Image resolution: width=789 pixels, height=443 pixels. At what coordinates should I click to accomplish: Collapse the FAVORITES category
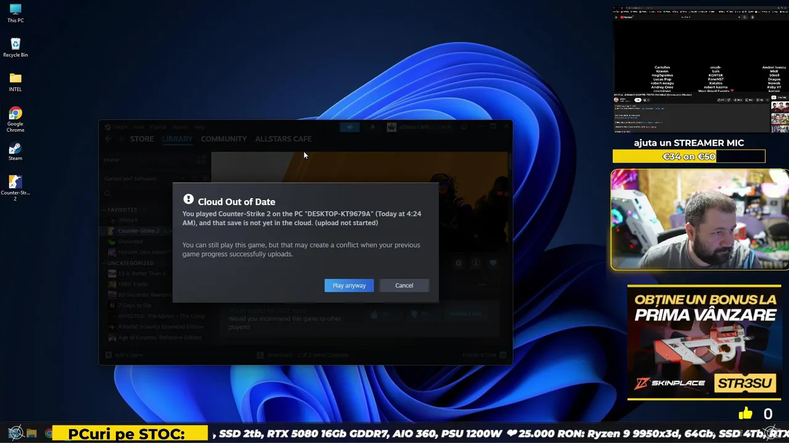point(122,210)
